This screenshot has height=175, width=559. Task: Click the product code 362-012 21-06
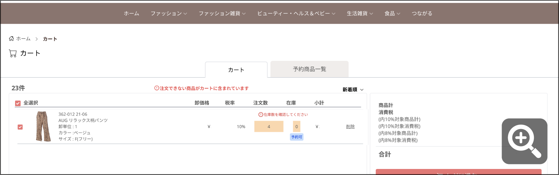pos(73,114)
